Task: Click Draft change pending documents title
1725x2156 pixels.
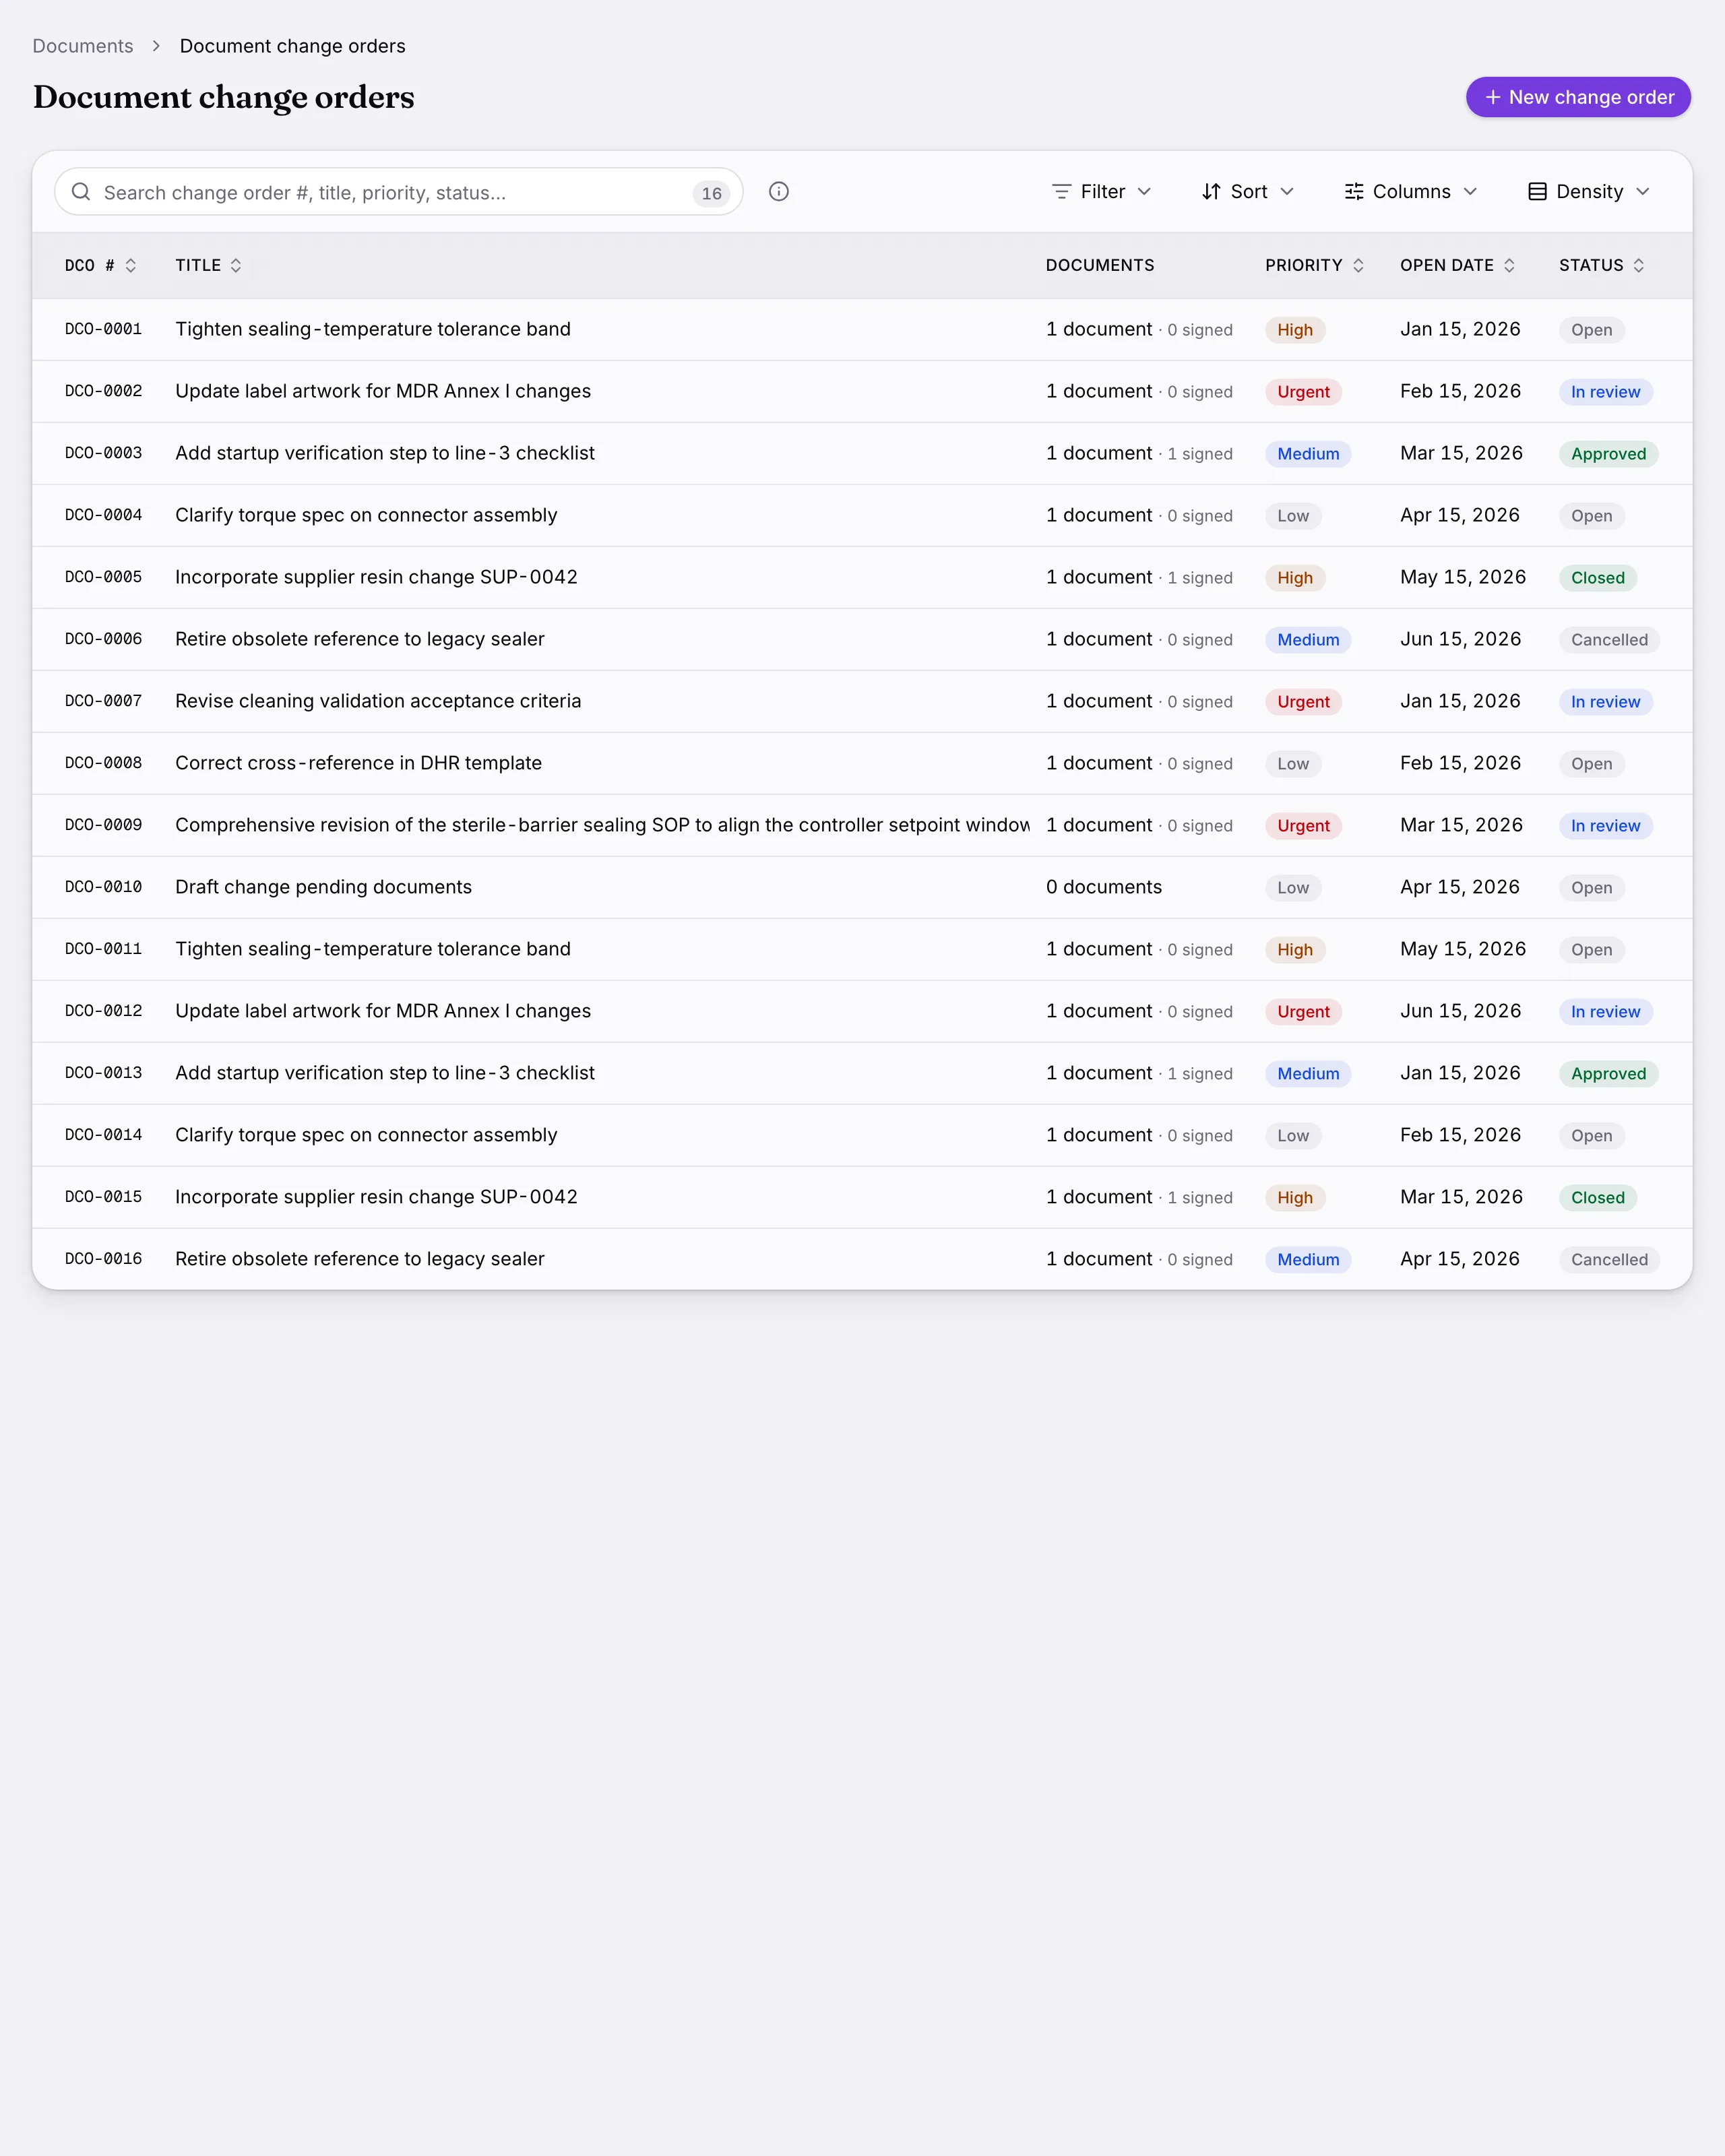Action: click(323, 887)
